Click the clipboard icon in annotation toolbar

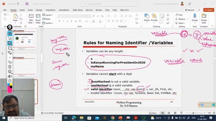pos(10,81)
